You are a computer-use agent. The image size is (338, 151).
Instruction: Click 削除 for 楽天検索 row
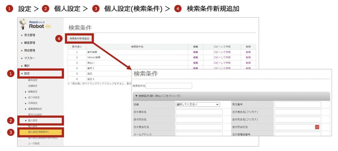(x=248, y=52)
